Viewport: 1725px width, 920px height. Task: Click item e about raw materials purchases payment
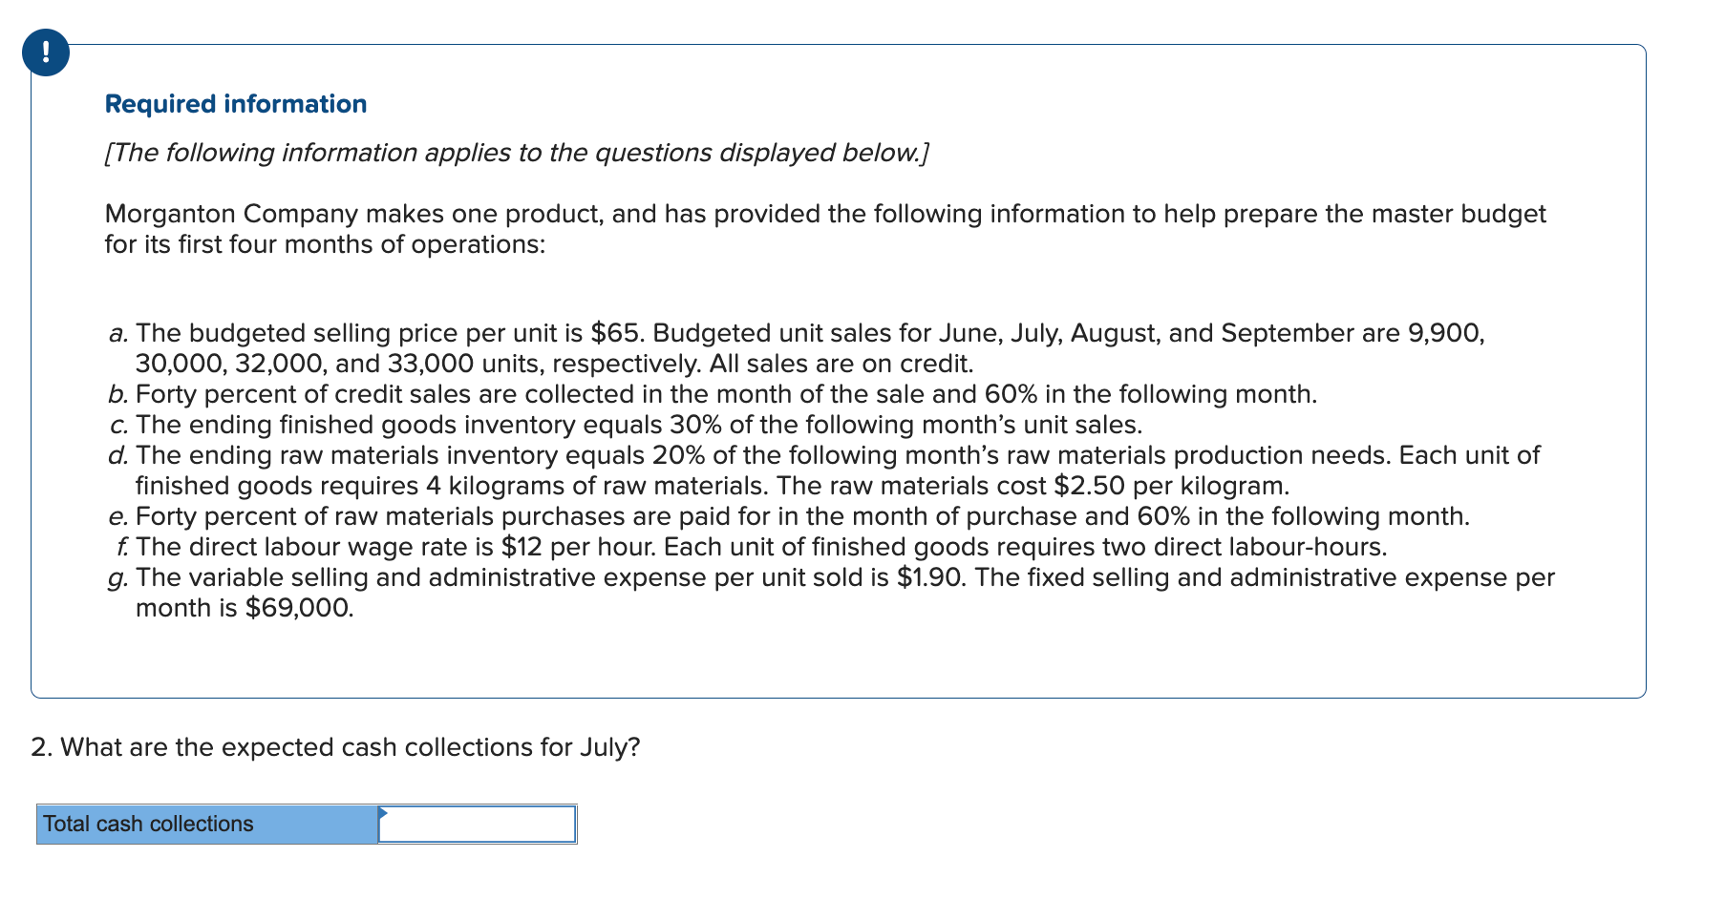[802, 516]
